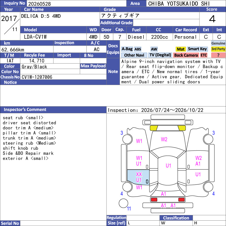The image size is (226, 226).
Task: Click the Serial No label
Action: (10, 223)
